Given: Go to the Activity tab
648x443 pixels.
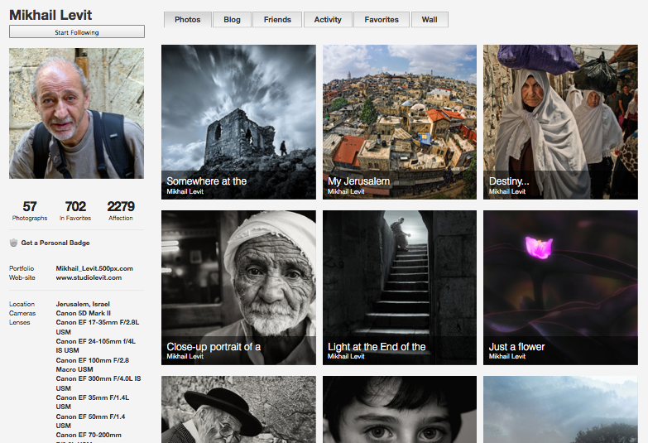Looking at the screenshot, I should [x=328, y=20].
